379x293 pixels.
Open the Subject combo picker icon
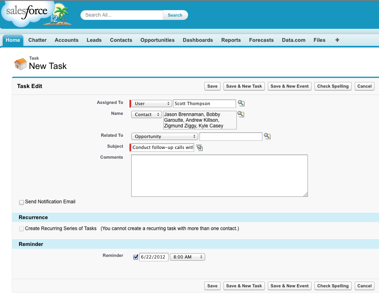199,148
